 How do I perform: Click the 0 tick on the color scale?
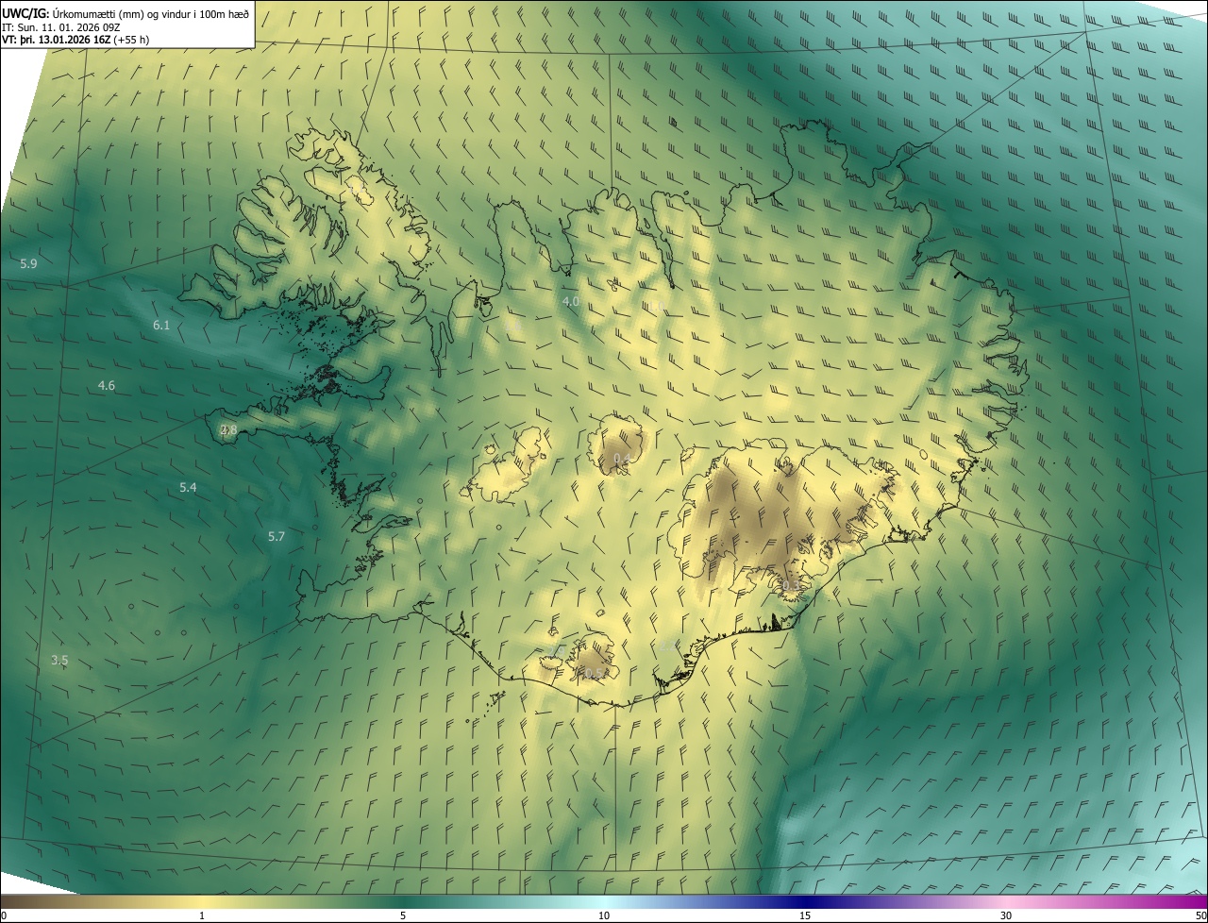tap(4, 915)
